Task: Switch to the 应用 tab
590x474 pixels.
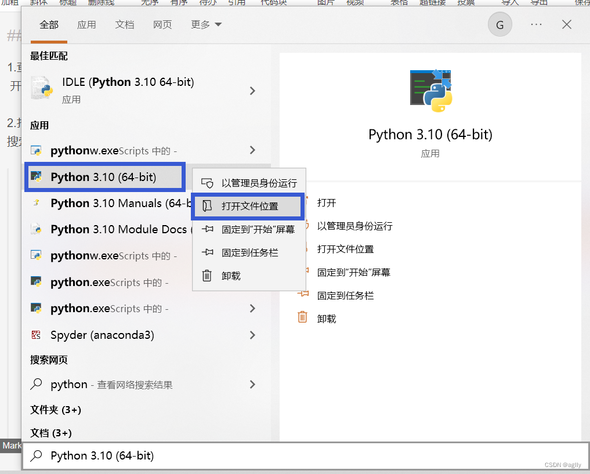Action: pos(86,25)
